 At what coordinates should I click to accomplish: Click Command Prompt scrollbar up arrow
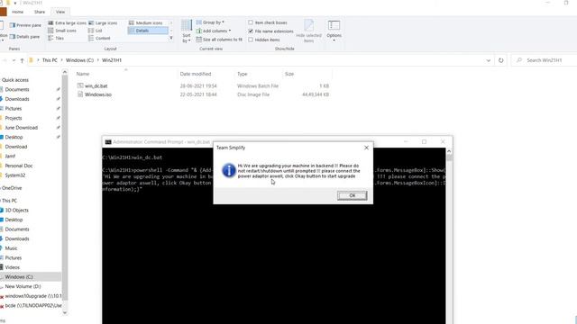[x=449, y=151]
